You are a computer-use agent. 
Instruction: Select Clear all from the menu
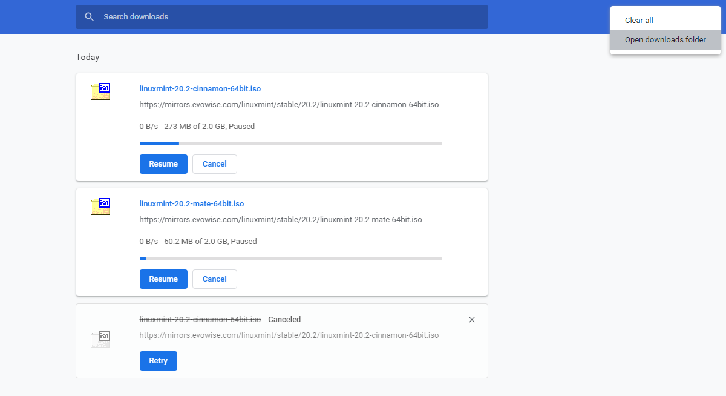click(x=639, y=21)
